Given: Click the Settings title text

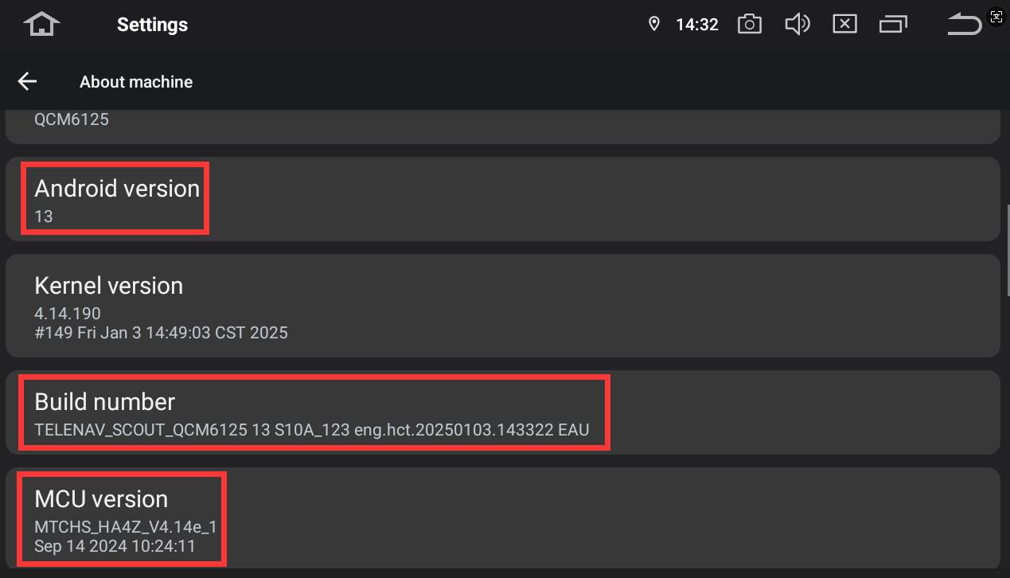Looking at the screenshot, I should 152,25.
